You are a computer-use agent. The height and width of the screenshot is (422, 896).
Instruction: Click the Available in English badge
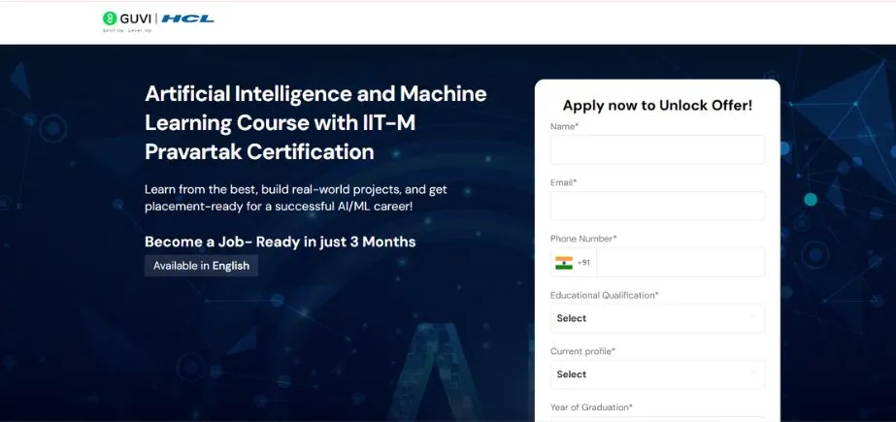[201, 266]
